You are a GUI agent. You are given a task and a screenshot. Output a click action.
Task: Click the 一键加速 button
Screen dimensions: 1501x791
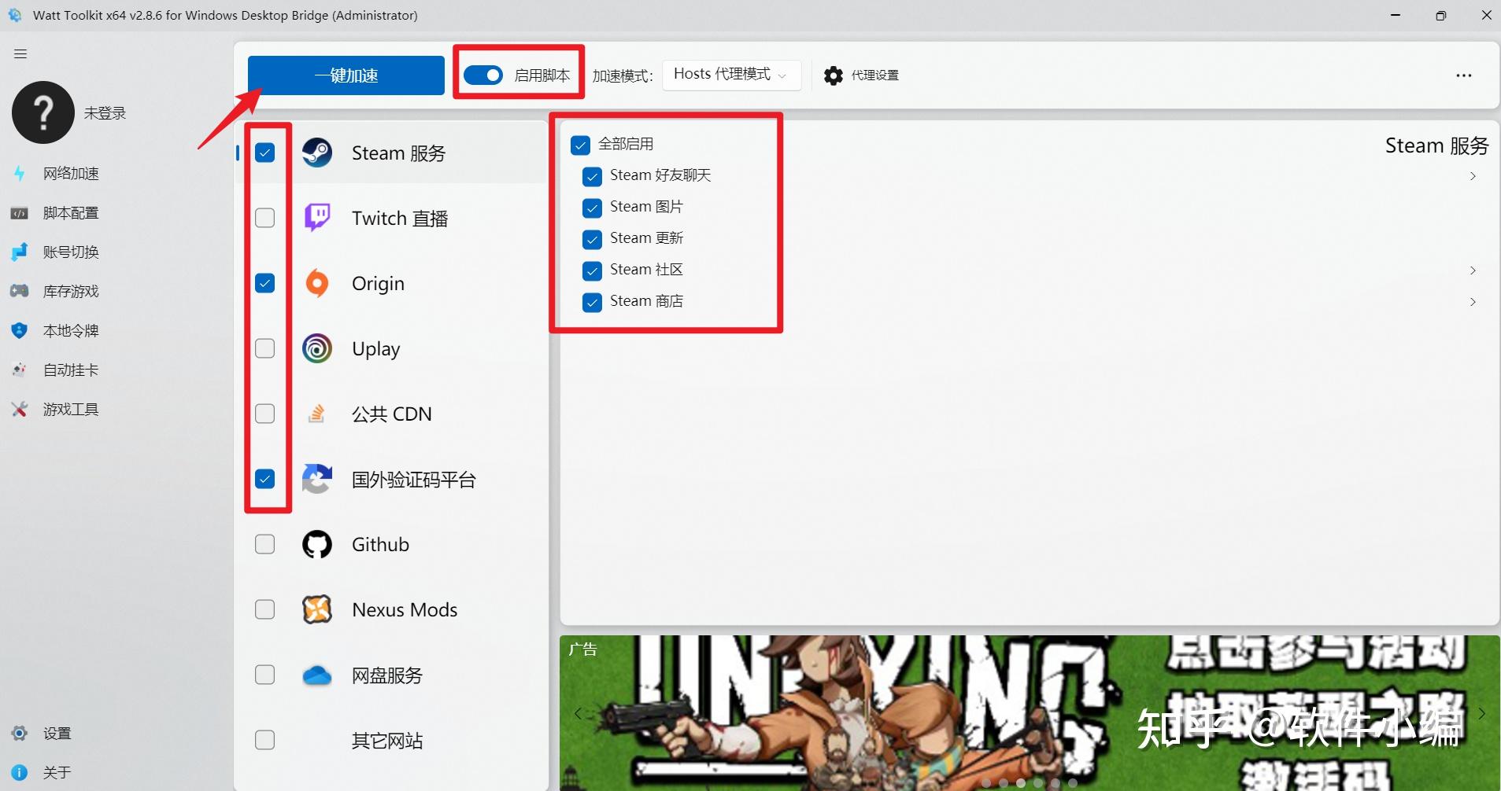pyautogui.click(x=346, y=75)
